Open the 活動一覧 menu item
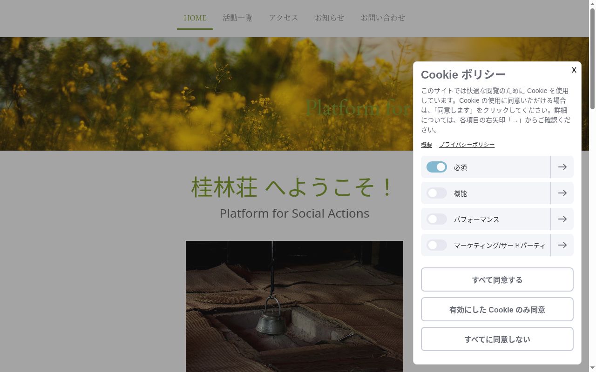 [x=237, y=18]
